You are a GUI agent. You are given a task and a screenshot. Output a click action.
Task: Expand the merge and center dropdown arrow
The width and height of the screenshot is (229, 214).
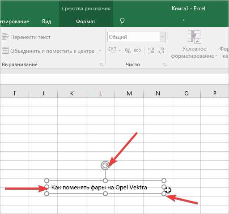click(100, 51)
